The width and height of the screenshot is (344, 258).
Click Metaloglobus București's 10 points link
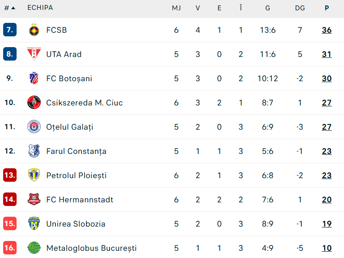pyautogui.click(x=327, y=248)
